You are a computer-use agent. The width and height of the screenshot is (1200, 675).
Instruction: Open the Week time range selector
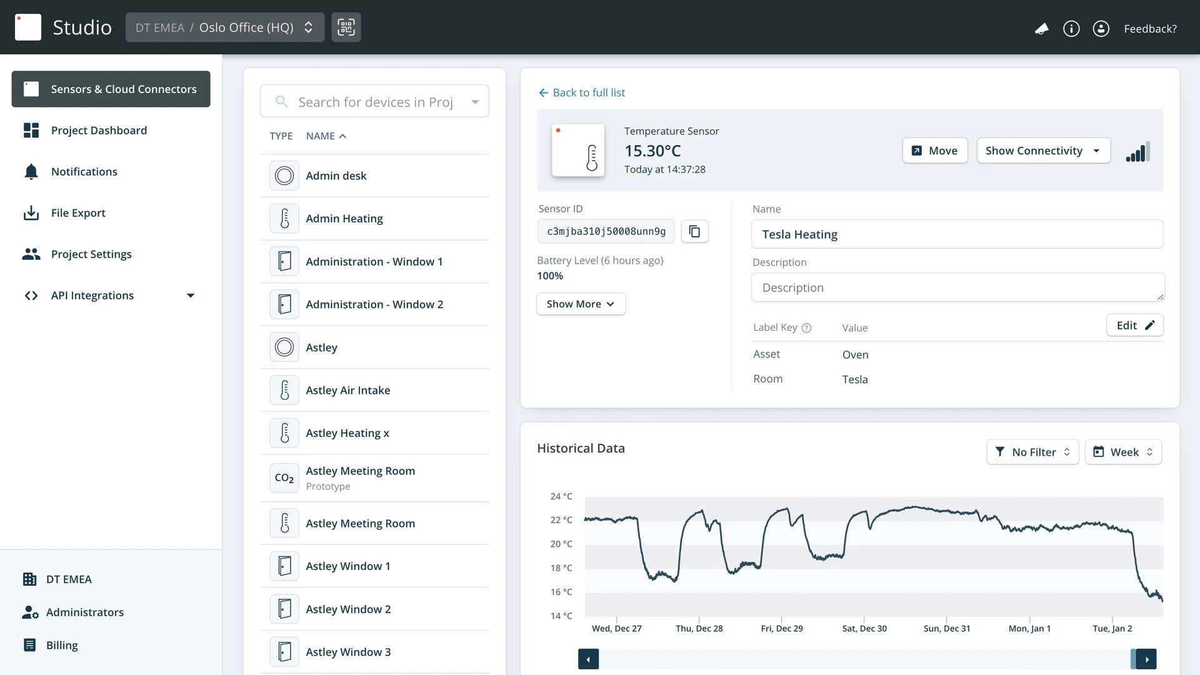(x=1123, y=452)
